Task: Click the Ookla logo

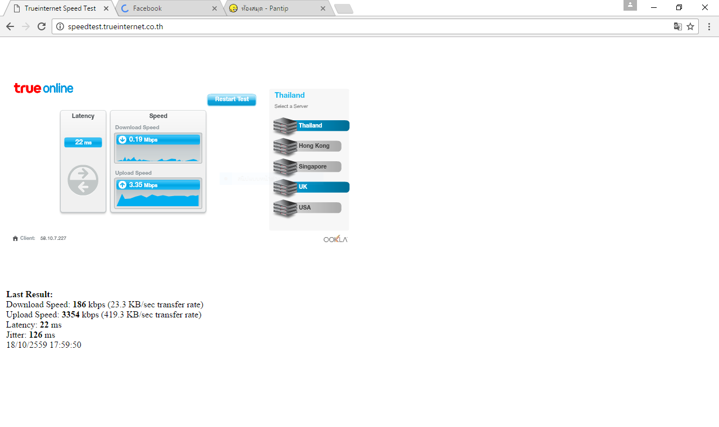Action: (335, 239)
